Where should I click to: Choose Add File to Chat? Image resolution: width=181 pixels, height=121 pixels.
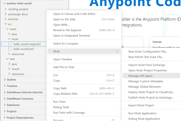[x=84, y=67]
